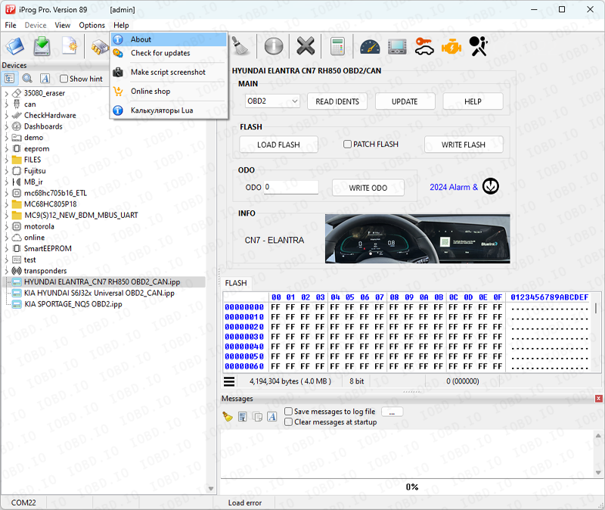This screenshot has width=605, height=510.
Task: Open the car key immobilizer icon
Action: point(424,46)
